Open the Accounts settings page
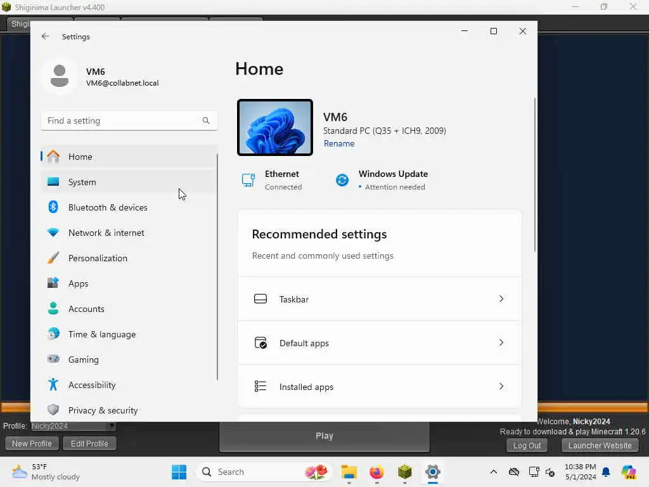 (x=128, y=309)
